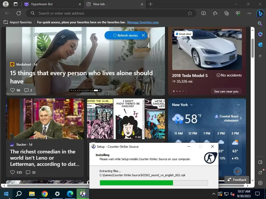Click the sidebar search icon
The height and width of the screenshot is (199, 266).
(x=260, y=24)
